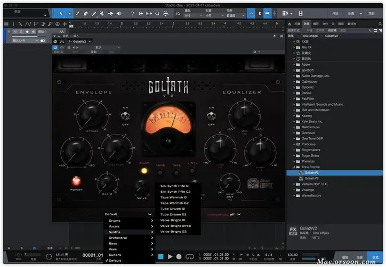Open the Bass preset submenu

pos(130,244)
